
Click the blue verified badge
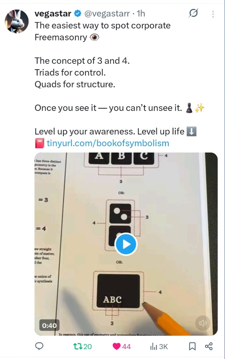click(78, 14)
